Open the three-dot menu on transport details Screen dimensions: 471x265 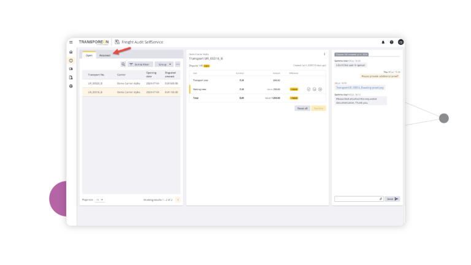coord(324,54)
